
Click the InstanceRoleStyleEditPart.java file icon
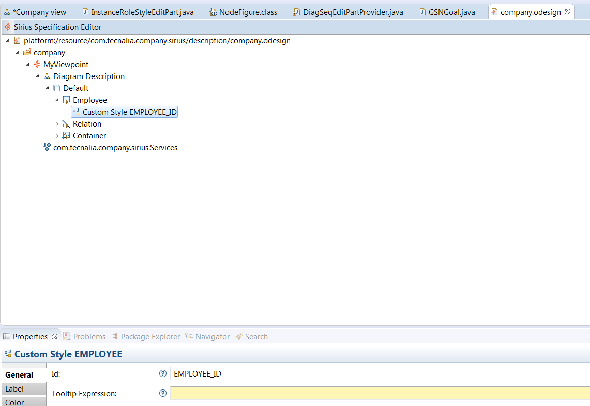85,12
